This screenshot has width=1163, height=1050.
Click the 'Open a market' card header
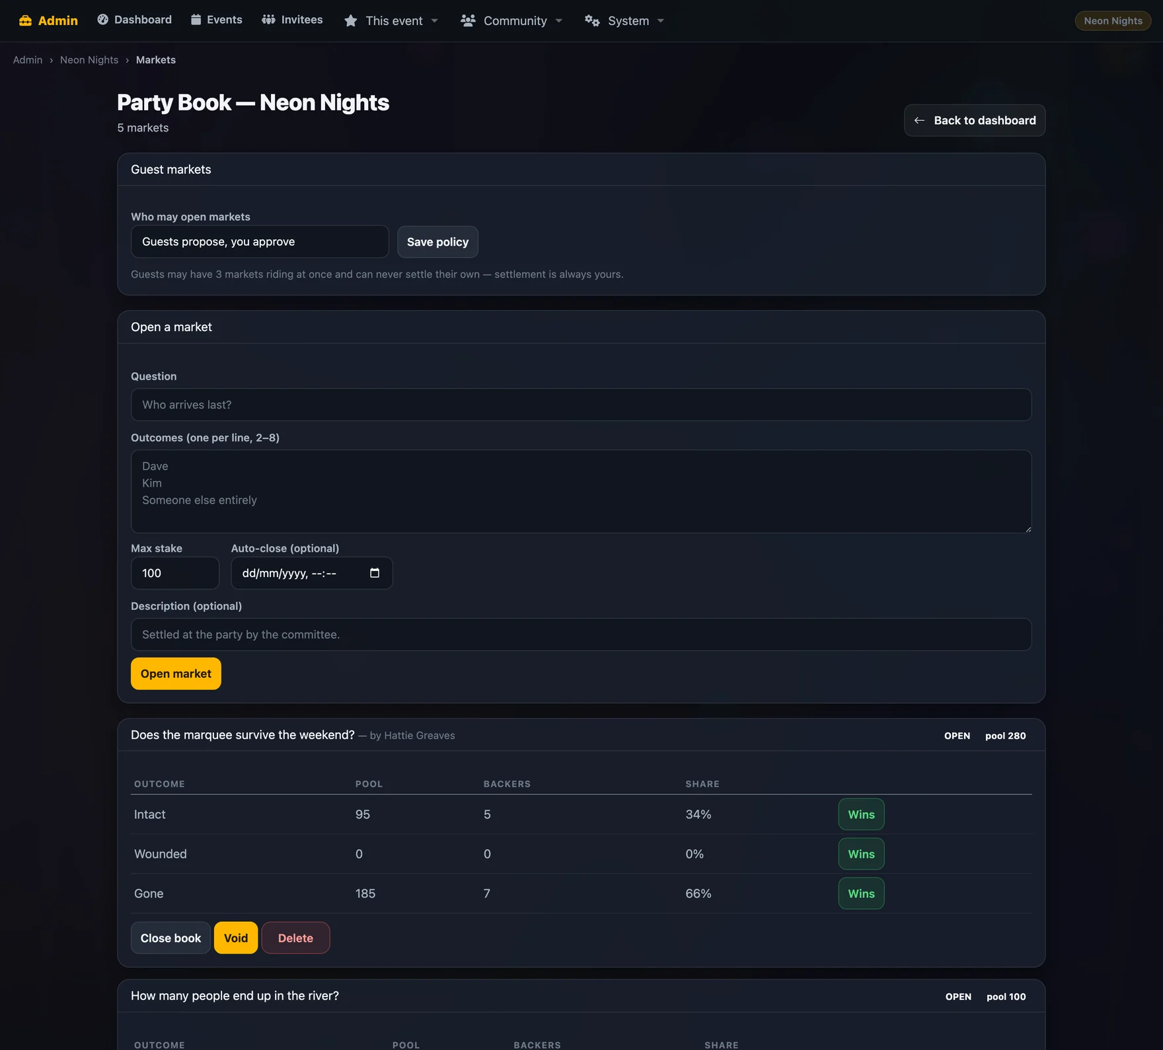coord(581,327)
